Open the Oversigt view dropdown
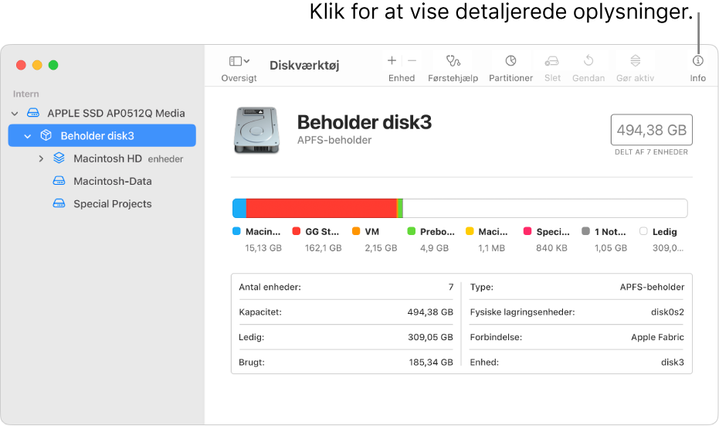719x426 pixels. pyautogui.click(x=239, y=61)
